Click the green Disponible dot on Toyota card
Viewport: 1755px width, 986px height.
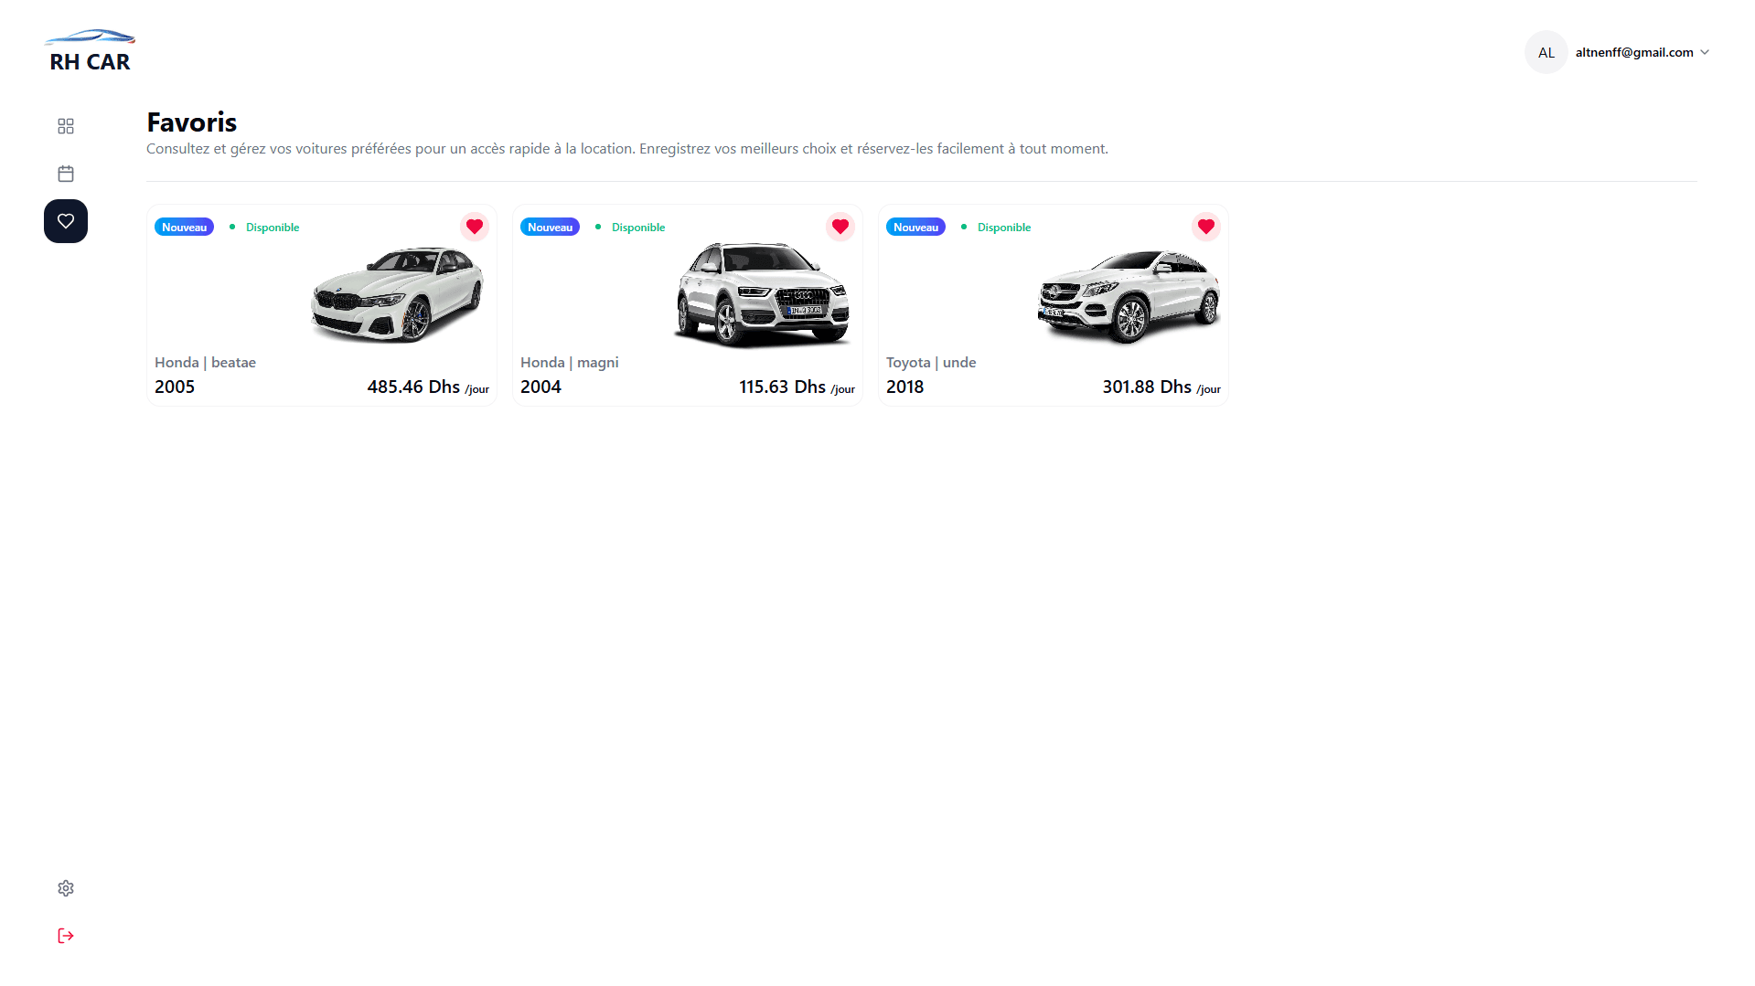tap(962, 226)
